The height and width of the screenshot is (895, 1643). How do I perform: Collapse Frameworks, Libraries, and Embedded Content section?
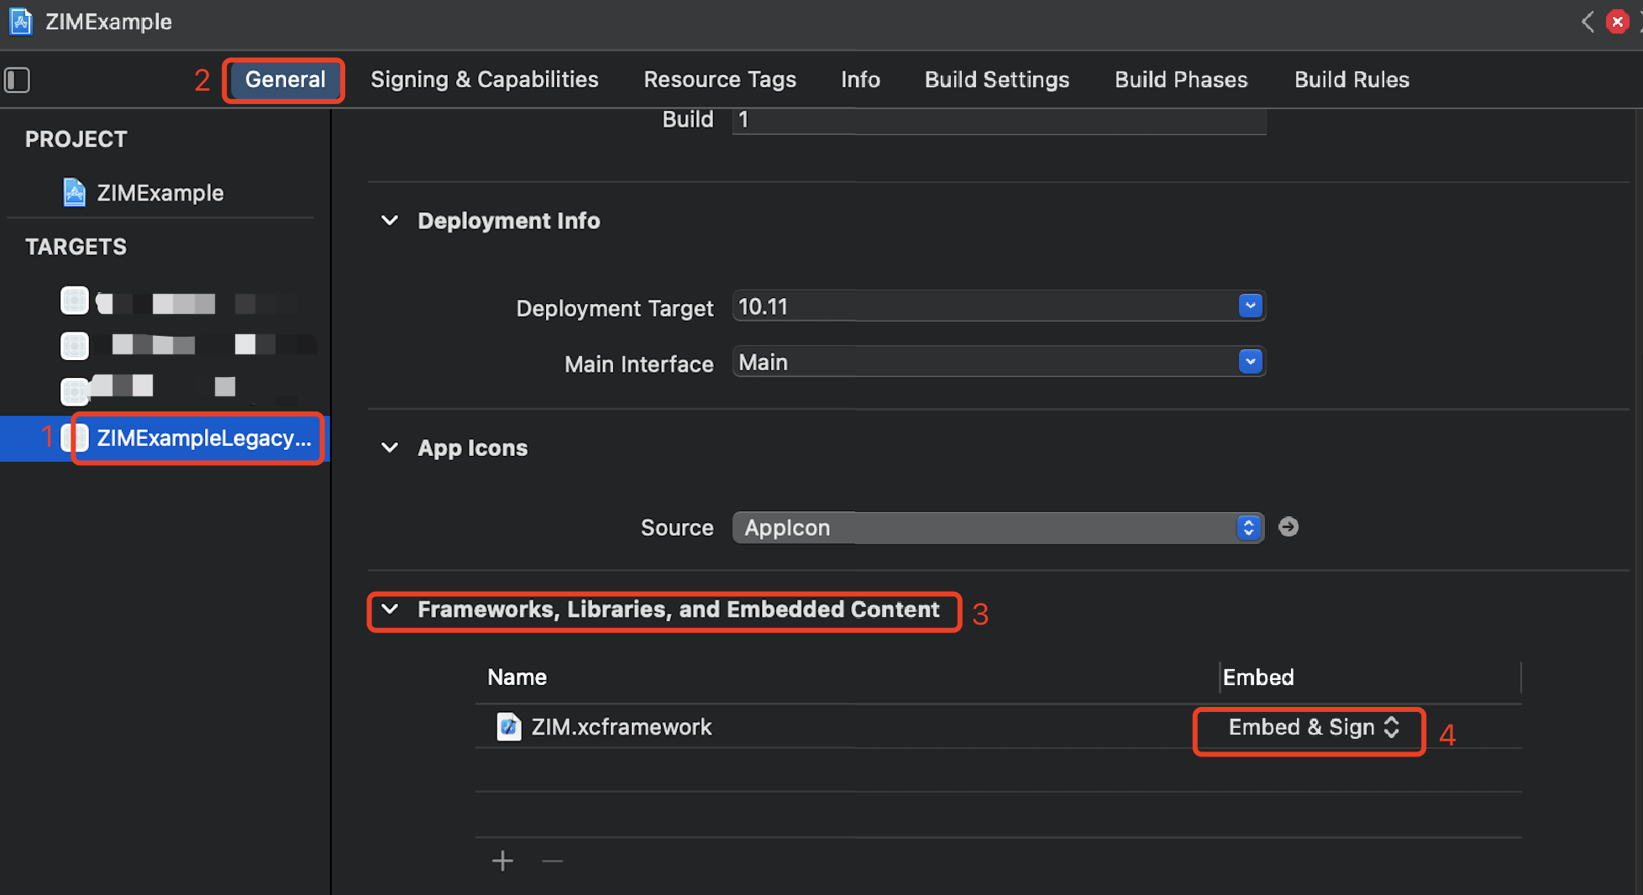pyautogui.click(x=390, y=610)
